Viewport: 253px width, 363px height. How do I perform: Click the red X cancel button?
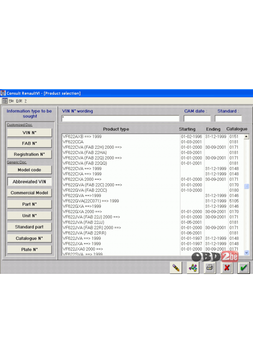[227, 268]
